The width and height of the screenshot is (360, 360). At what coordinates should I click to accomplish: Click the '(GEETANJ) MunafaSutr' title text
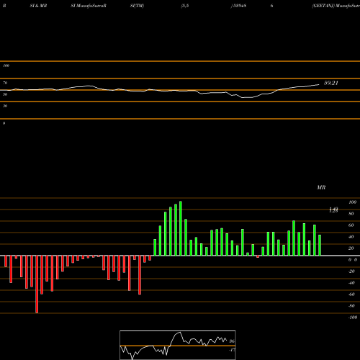(336, 6)
